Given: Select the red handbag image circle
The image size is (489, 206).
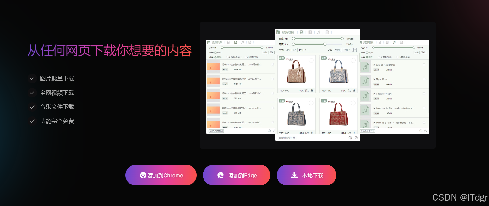Looking at the screenshot, I should (353, 103).
